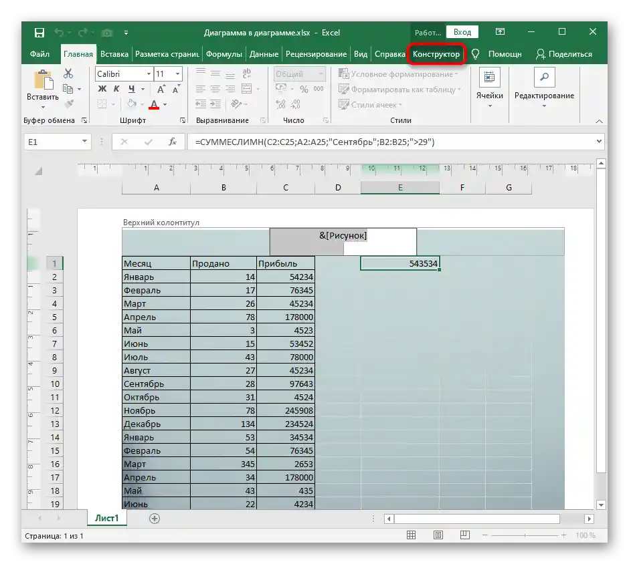Toggle bold (Ж) formatting
Viewport: 629px width, 564px height.
(x=102, y=89)
